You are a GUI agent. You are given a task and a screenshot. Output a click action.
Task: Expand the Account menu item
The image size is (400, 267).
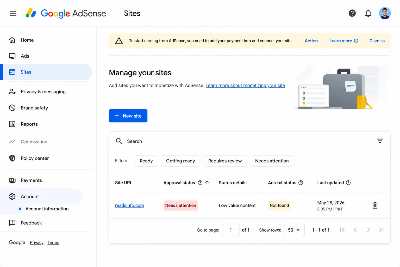coord(30,196)
